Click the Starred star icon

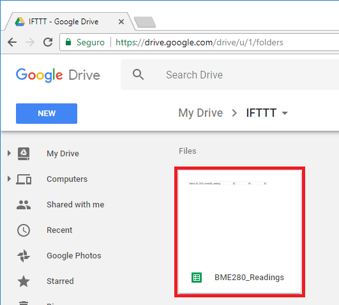point(24,281)
